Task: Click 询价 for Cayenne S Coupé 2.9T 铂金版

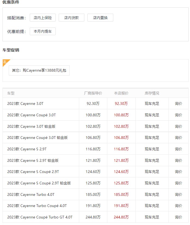Action: coord(178,183)
